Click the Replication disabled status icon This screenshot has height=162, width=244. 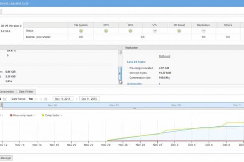tap(204, 31)
